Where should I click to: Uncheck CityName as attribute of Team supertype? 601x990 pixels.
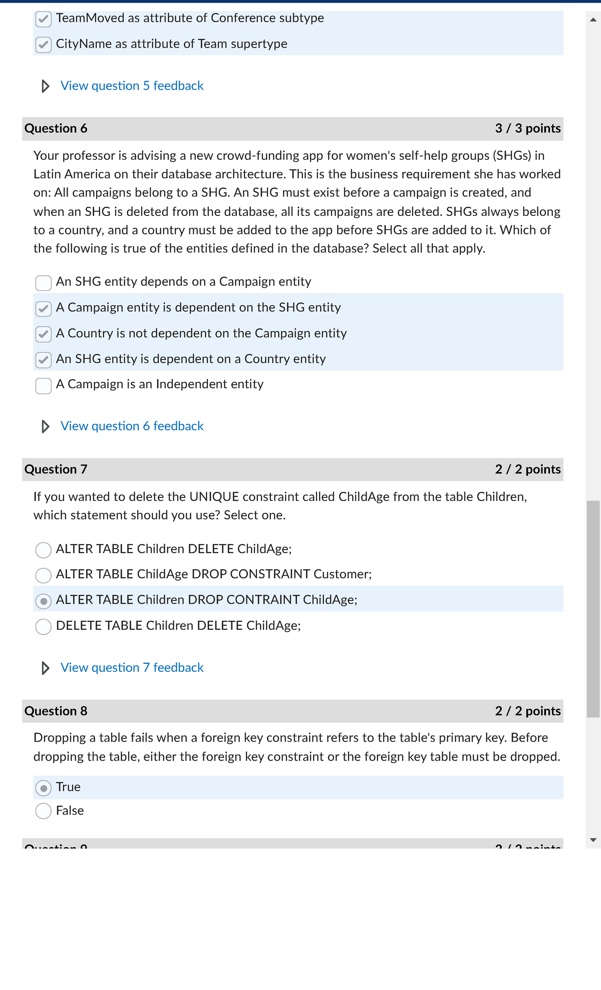[x=43, y=45]
